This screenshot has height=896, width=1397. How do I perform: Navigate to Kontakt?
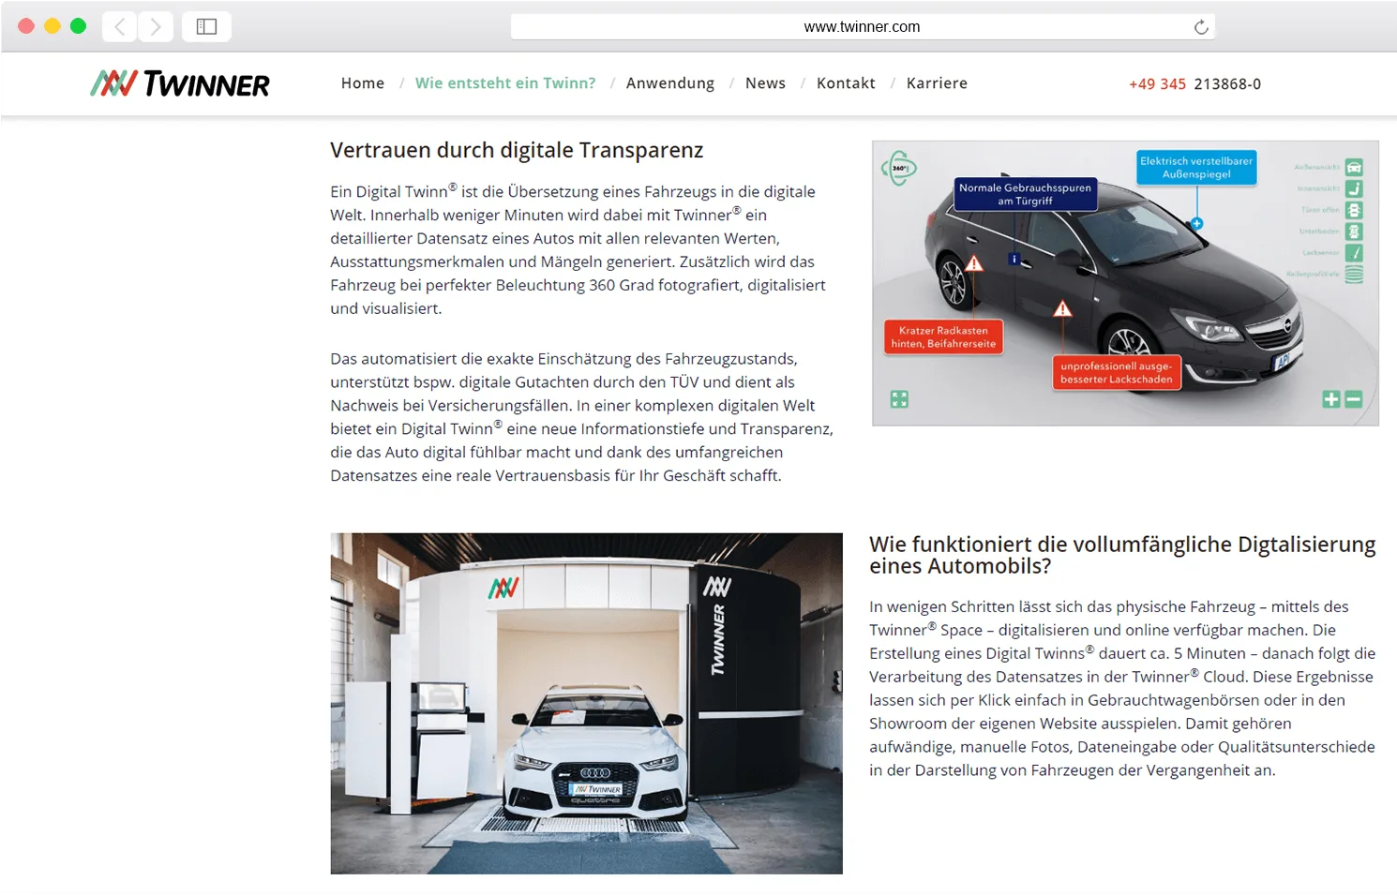point(846,83)
